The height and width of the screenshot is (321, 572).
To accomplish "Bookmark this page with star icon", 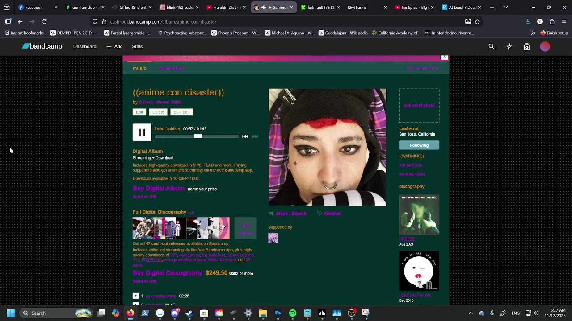I will point(477,21).
